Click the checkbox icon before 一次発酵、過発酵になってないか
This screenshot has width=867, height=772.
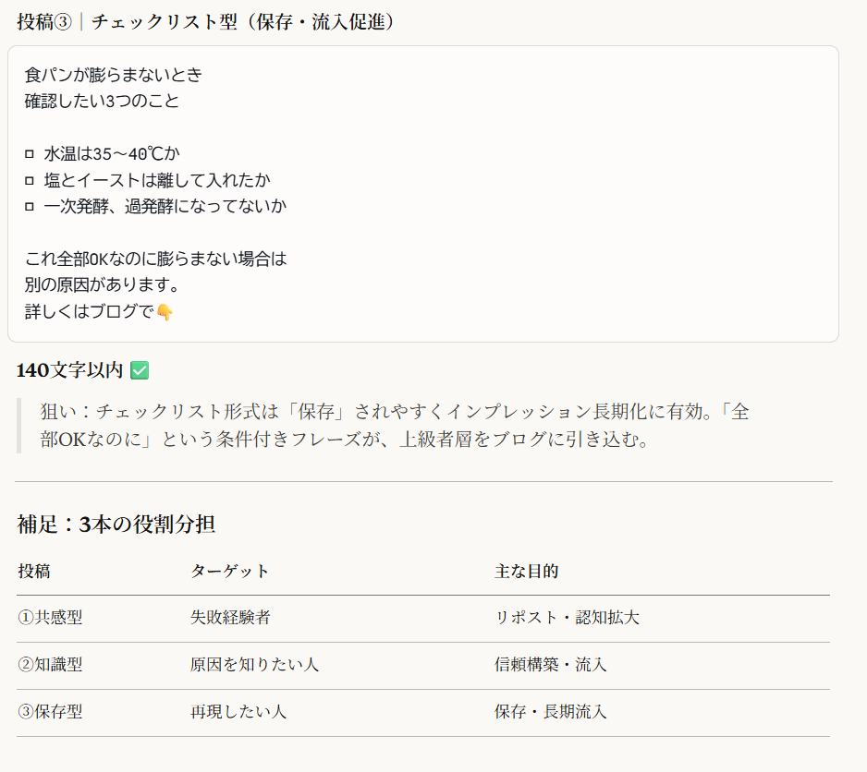29,207
